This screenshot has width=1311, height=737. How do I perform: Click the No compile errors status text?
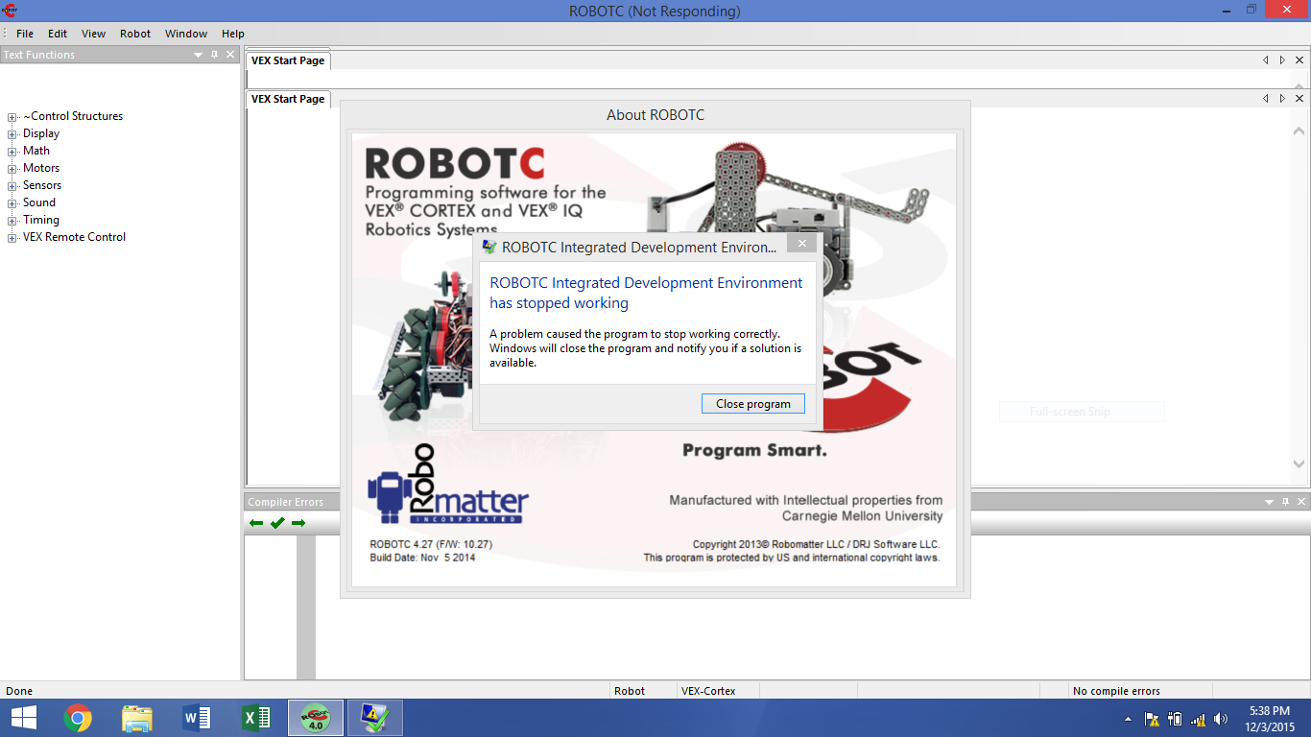(x=1116, y=691)
